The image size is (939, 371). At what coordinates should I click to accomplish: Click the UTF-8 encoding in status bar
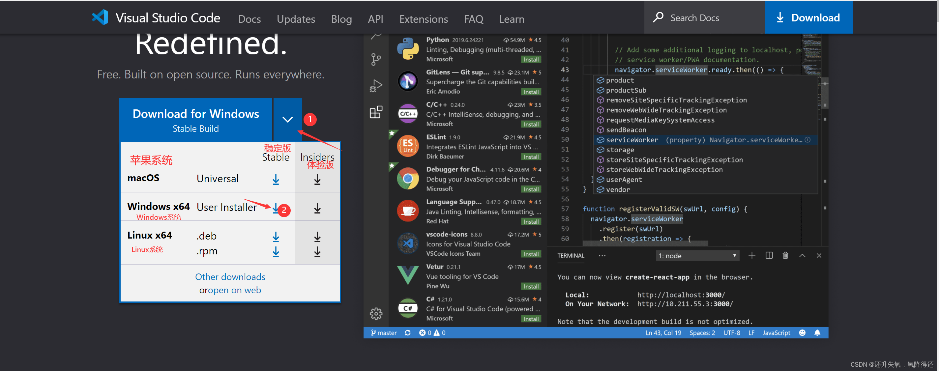(x=731, y=333)
